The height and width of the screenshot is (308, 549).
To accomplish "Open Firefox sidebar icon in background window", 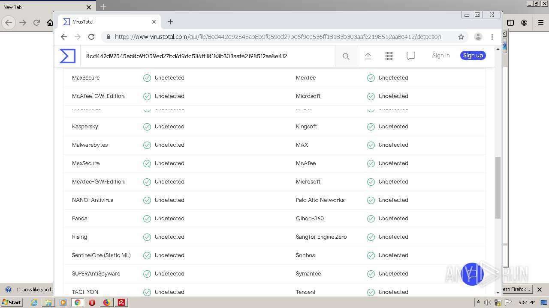I will (x=510, y=23).
